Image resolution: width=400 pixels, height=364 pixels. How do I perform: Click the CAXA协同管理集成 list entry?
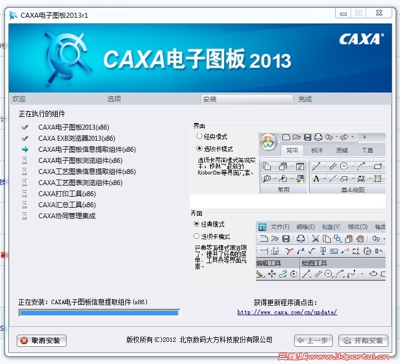pyautogui.click(x=67, y=216)
